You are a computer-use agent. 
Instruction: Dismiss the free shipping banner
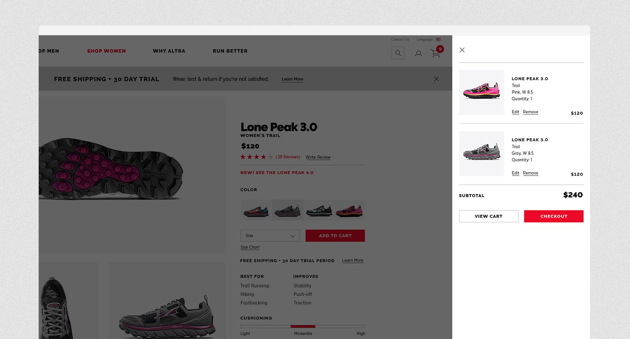pyautogui.click(x=436, y=79)
